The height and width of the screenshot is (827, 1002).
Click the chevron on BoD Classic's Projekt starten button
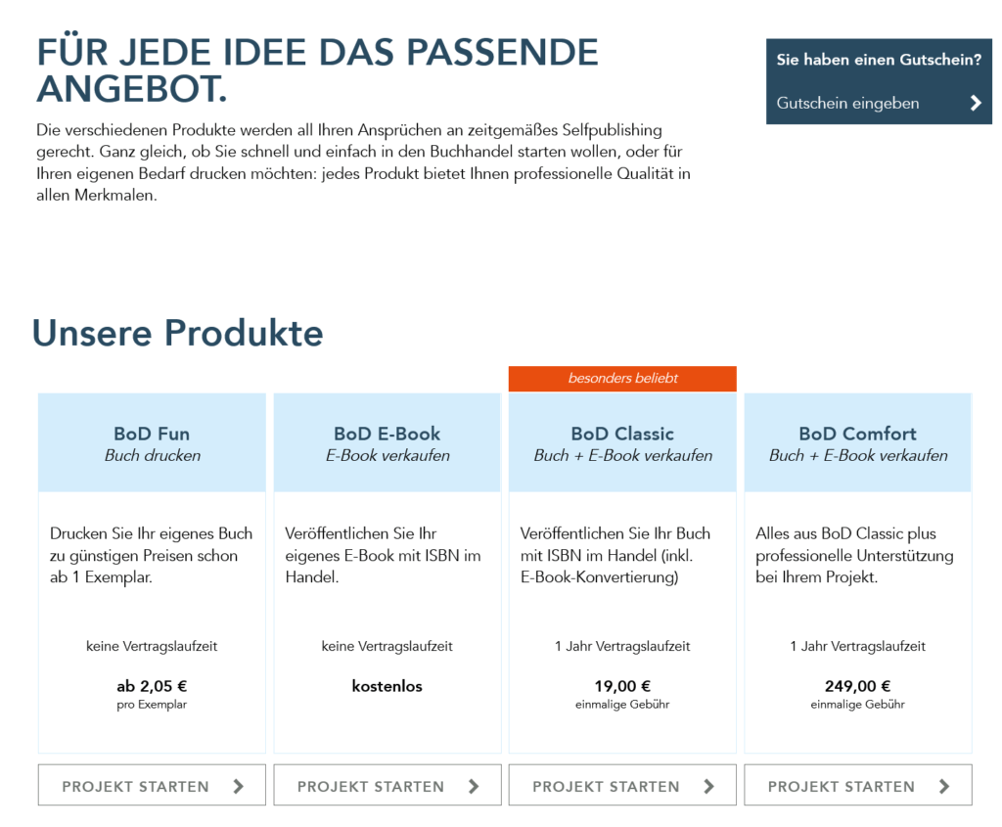click(x=708, y=786)
